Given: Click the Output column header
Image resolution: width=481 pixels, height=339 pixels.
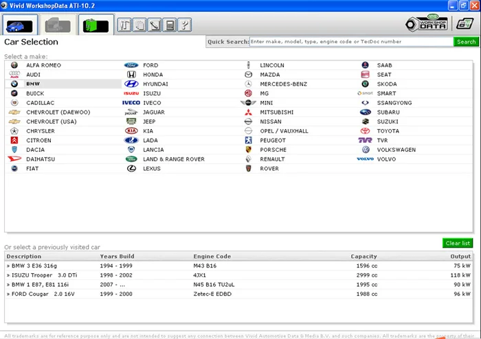Looking at the screenshot, I should coord(460,257).
